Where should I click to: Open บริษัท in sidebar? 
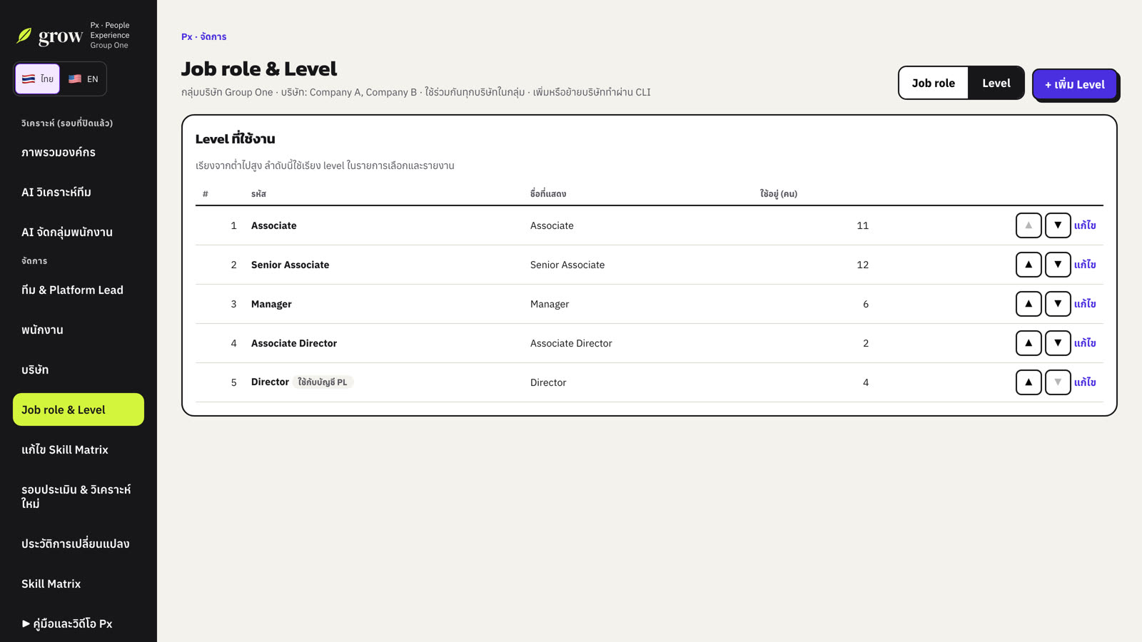pyautogui.click(x=79, y=370)
